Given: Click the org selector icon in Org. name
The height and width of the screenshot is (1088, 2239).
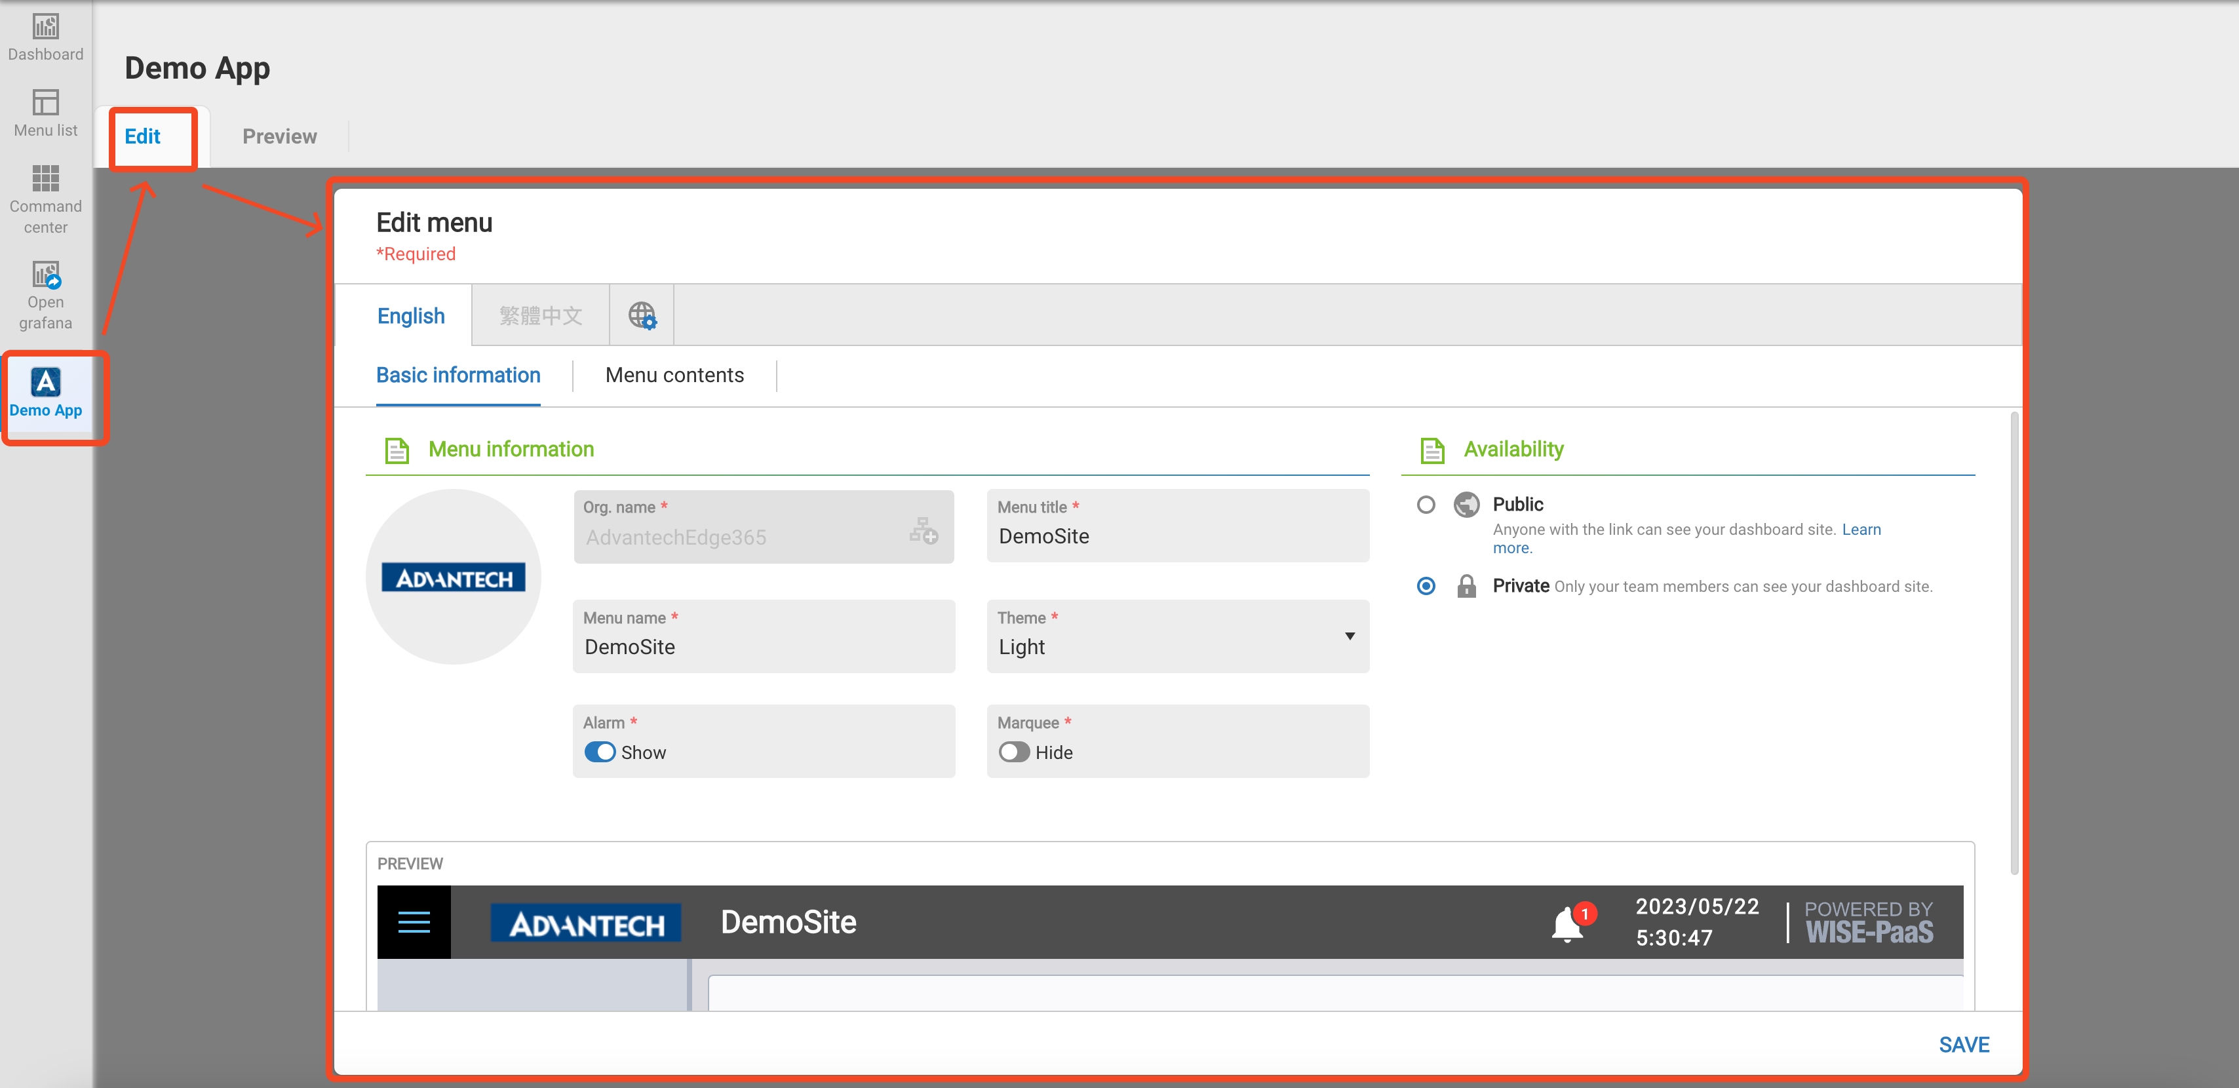Looking at the screenshot, I should [x=923, y=530].
